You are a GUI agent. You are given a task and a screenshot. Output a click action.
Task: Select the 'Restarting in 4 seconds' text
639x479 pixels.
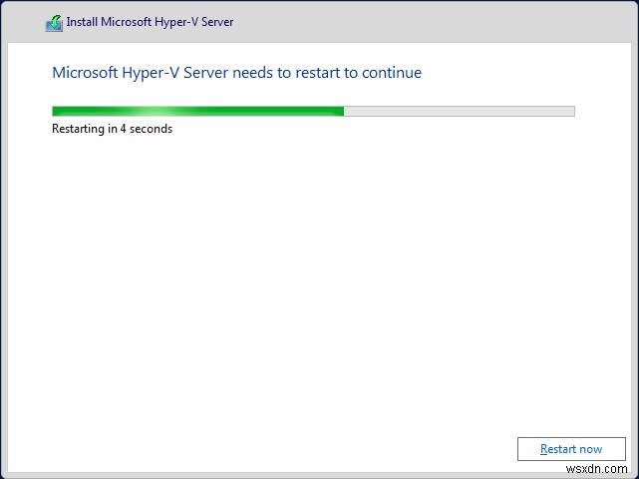[x=112, y=129]
